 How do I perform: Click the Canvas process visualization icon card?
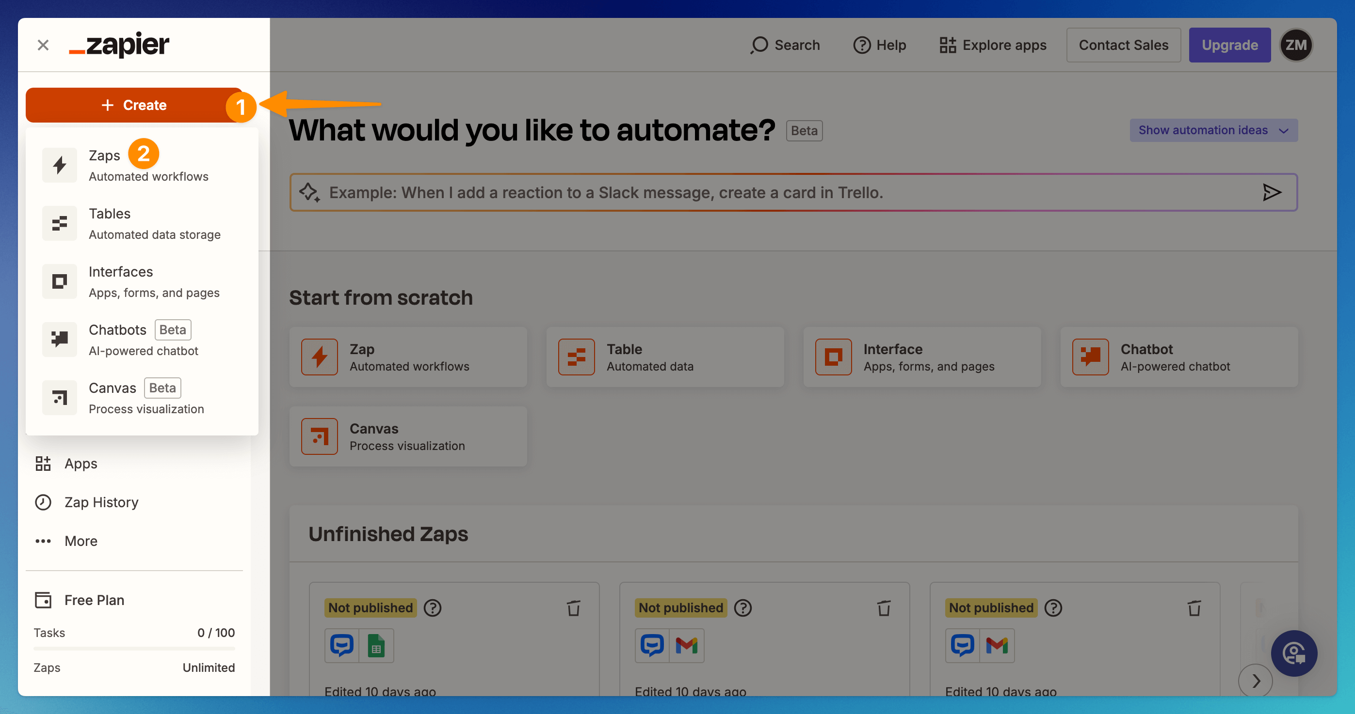(x=319, y=436)
